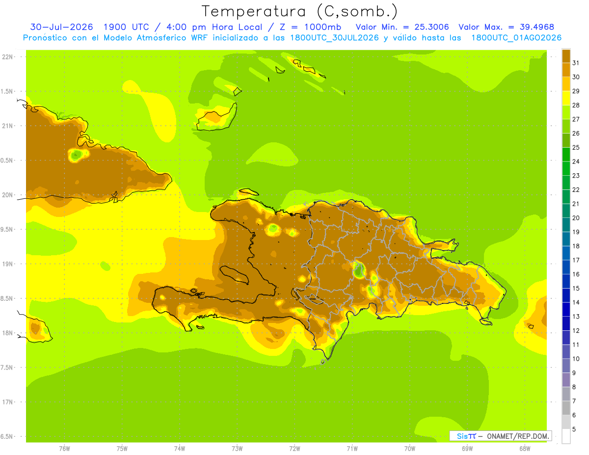Click the title "Temperatura (C,somb.)"

tap(300, 11)
